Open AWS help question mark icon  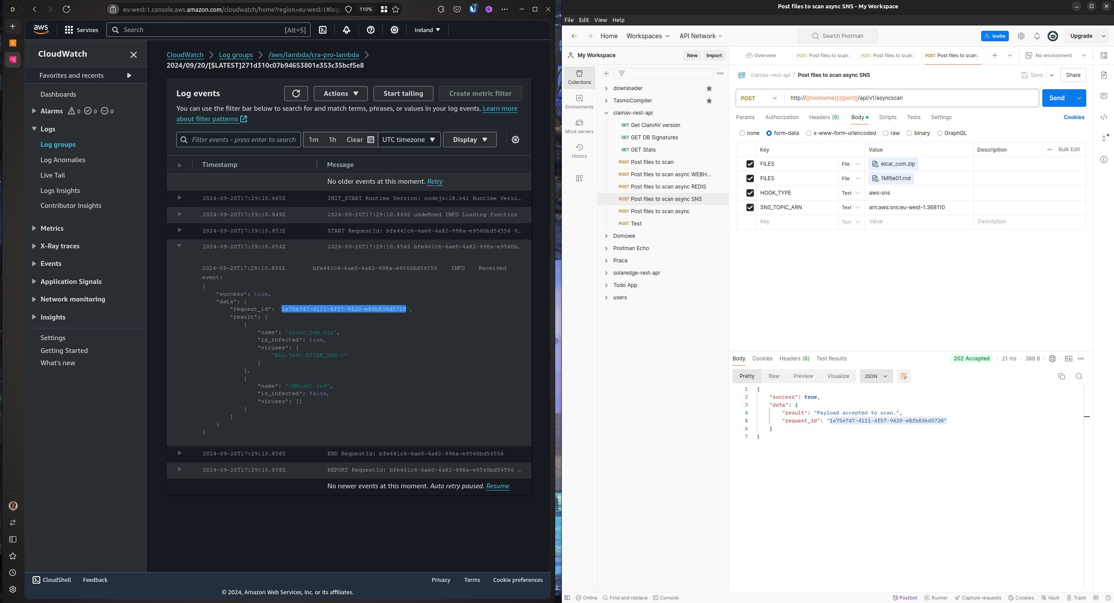click(x=370, y=30)
